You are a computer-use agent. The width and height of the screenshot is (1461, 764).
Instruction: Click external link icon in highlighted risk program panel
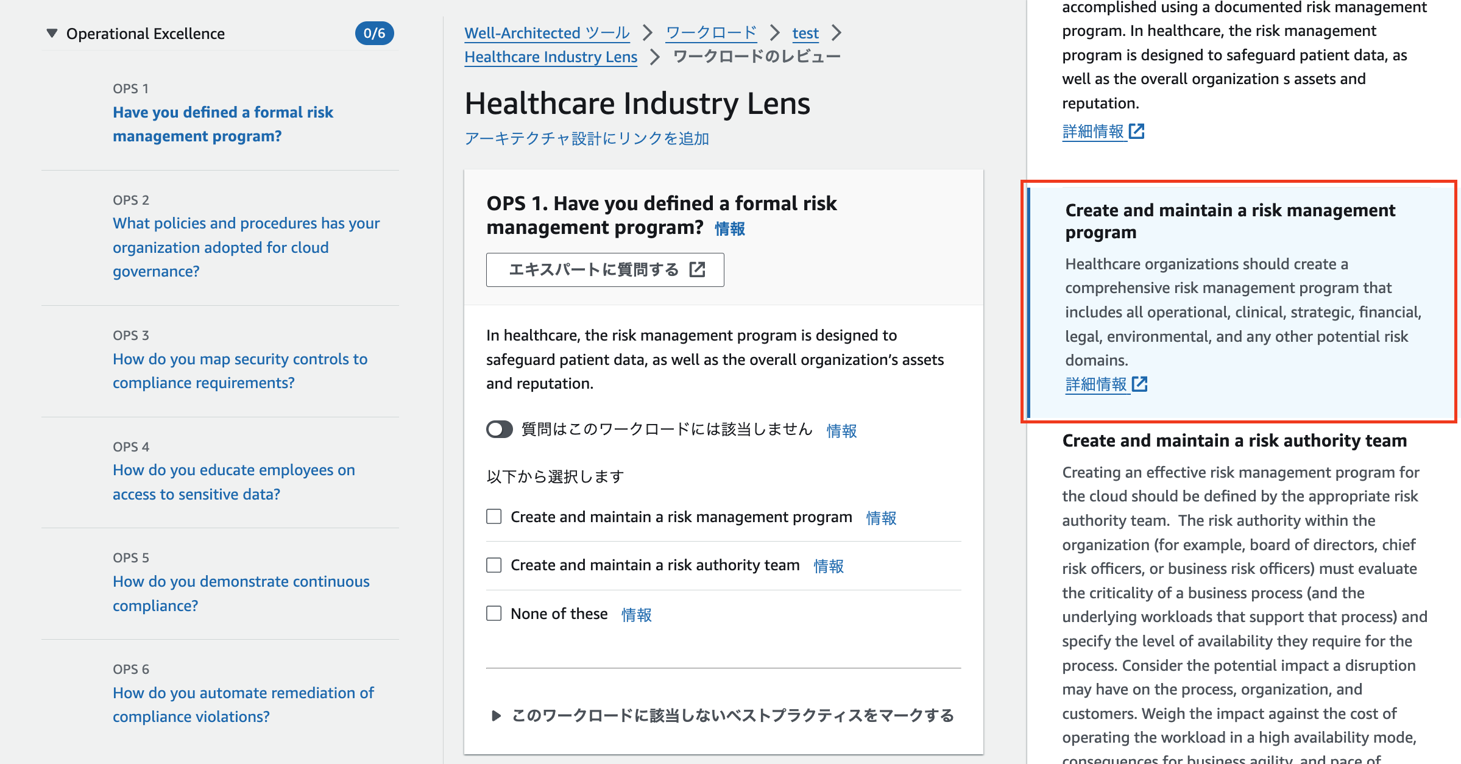pos(1139,384)
